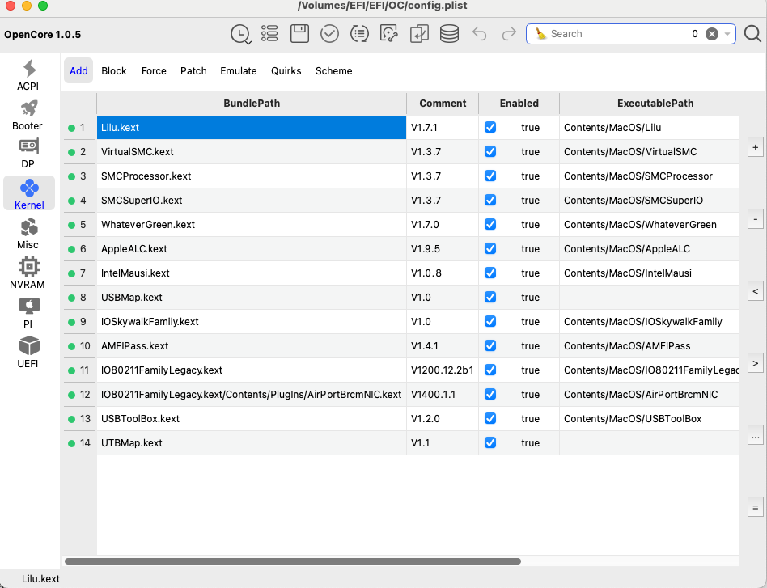Select the NVRAM chip icon
The height and width of the screenshot is (588, 767).
point(28,273)
